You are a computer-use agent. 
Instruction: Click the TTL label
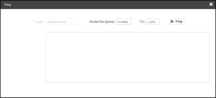[142, 22]
